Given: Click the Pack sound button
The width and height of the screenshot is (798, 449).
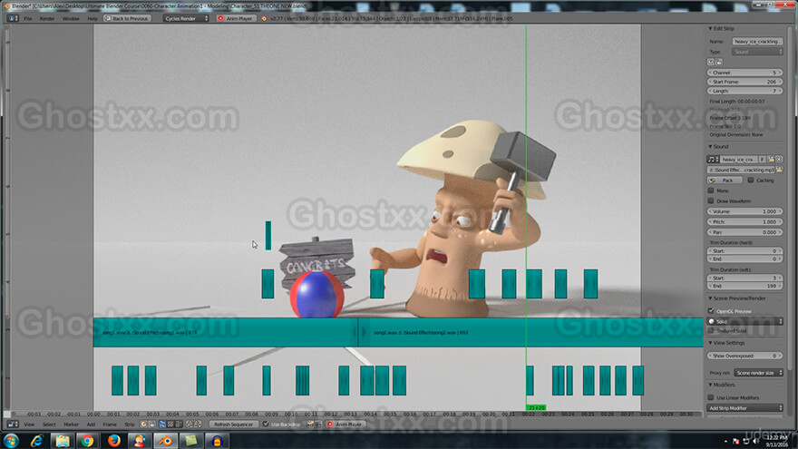Looking at the screenshot, I should click(725, 181).
